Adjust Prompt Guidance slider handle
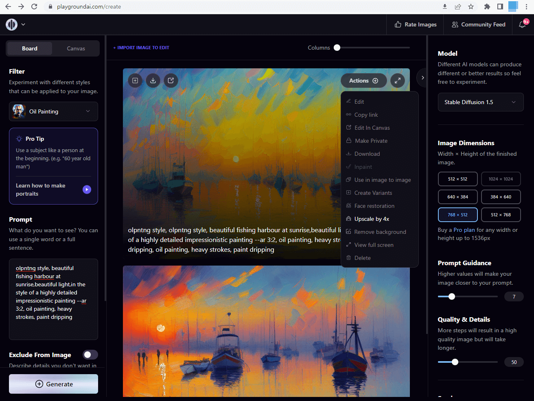The image size is (534, 401). coord(451,296)
